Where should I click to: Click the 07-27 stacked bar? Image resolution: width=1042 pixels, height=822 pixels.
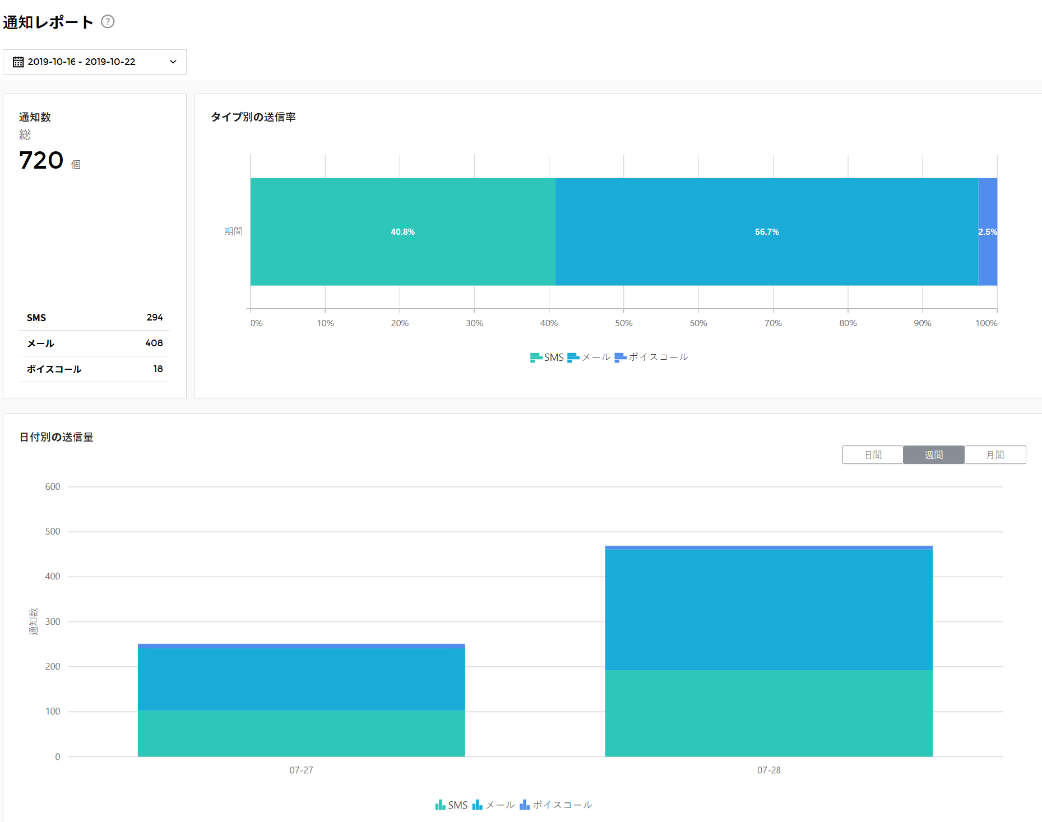(301, 700)
